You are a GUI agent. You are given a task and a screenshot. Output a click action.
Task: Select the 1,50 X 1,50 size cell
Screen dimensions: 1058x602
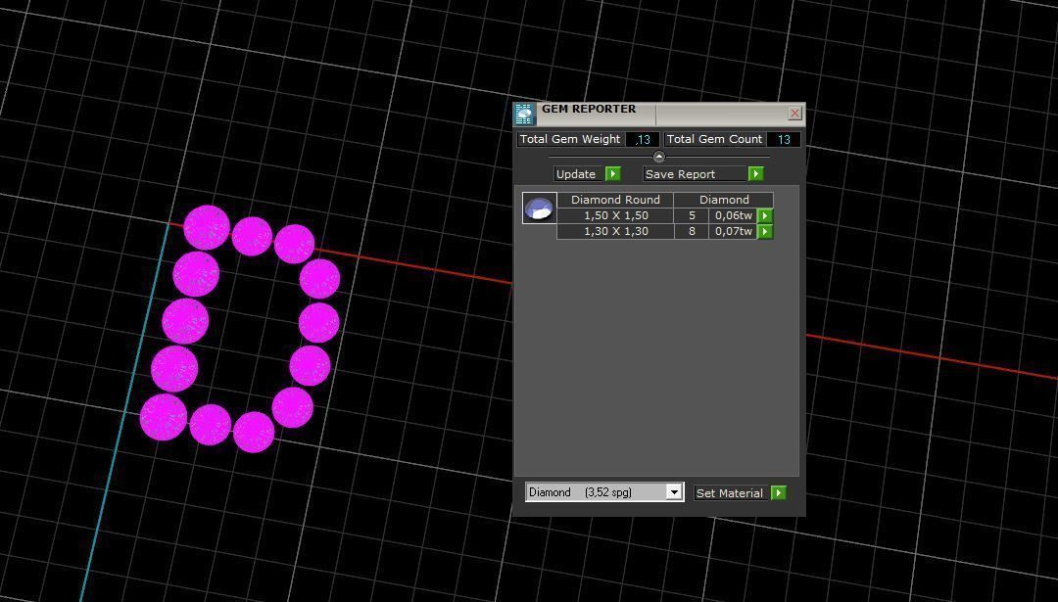pyautogui.click(x=615, y=215)
